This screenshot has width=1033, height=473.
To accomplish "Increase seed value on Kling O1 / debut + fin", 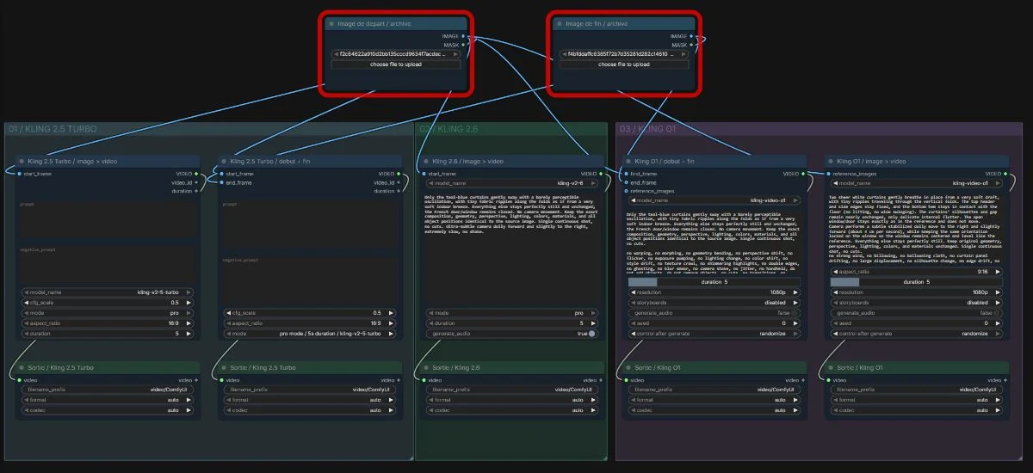I will [795, 323].
